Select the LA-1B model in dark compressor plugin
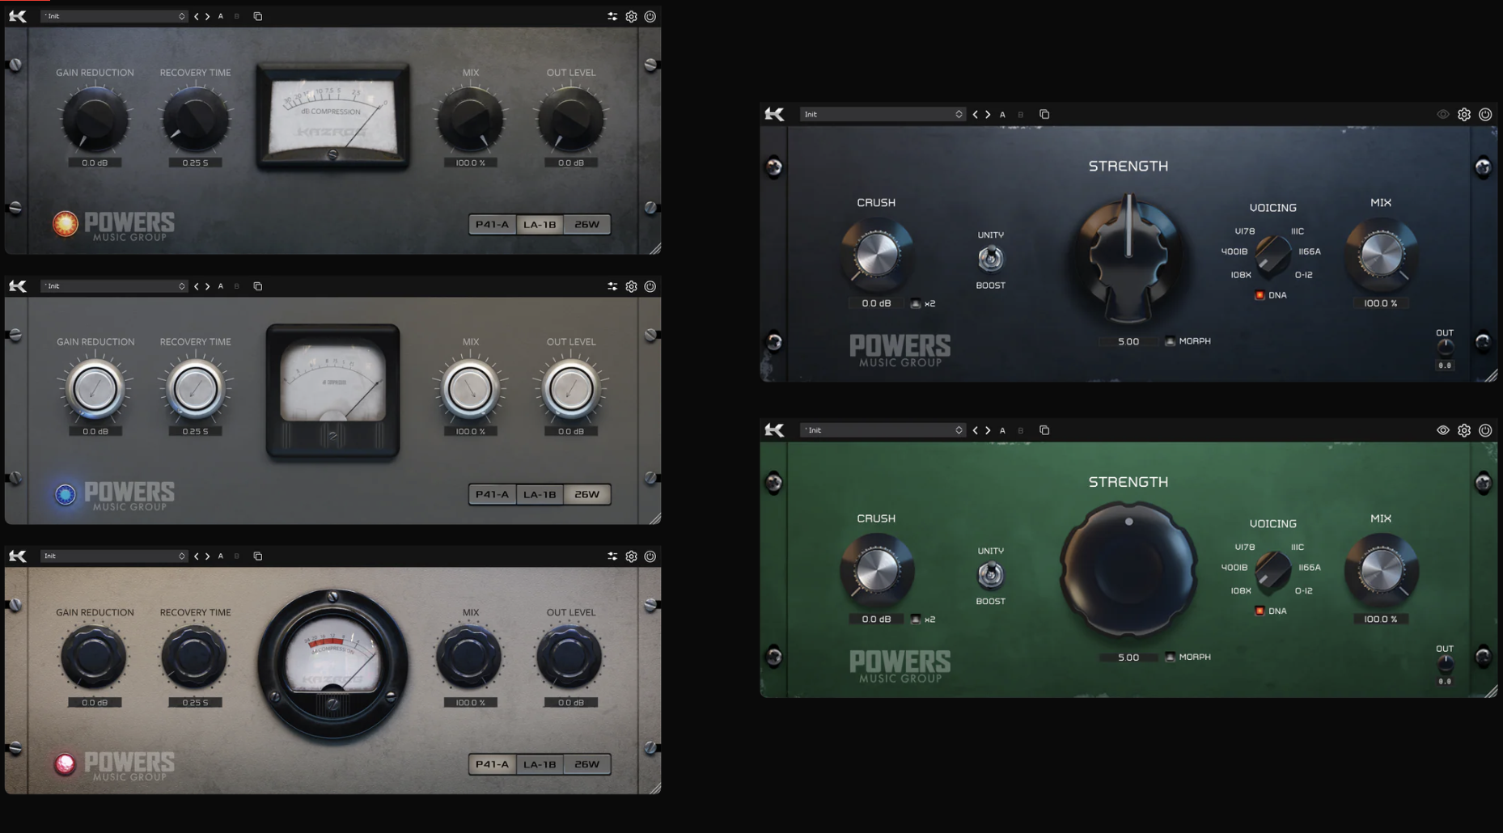The height and width of the screenshot is (833, 1503). (540, 225)
